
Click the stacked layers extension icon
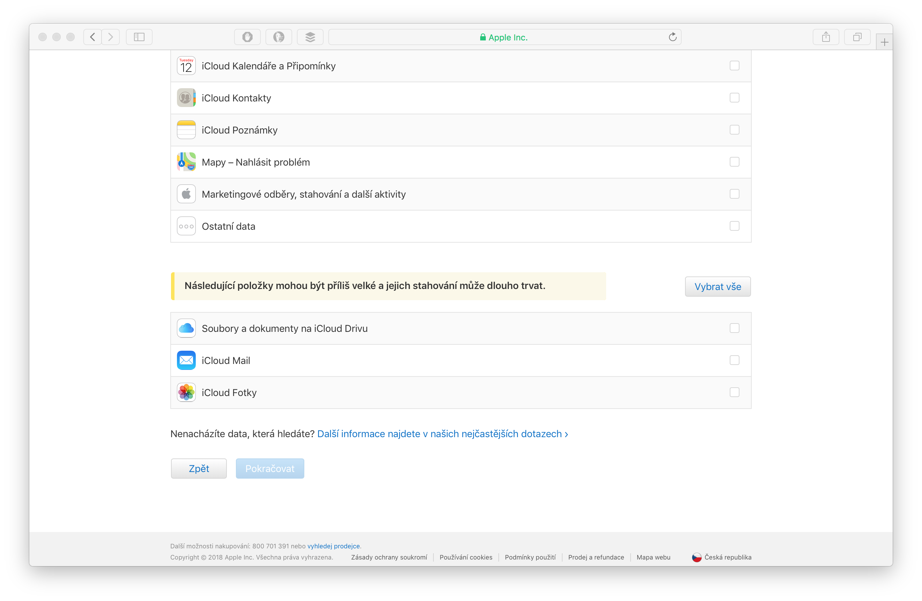tap(310, 37)
